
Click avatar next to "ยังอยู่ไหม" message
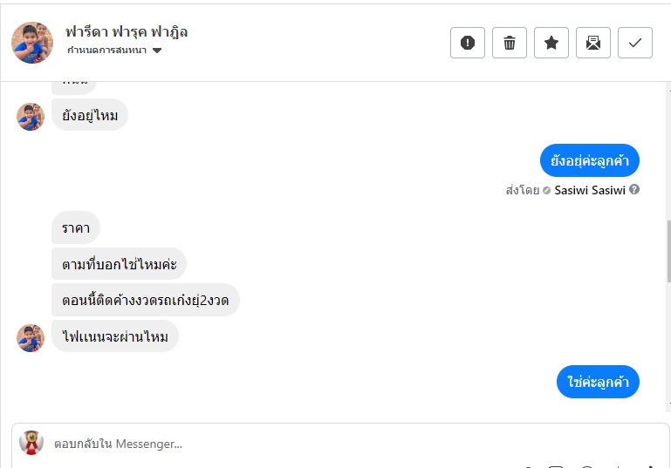[31, 116]
